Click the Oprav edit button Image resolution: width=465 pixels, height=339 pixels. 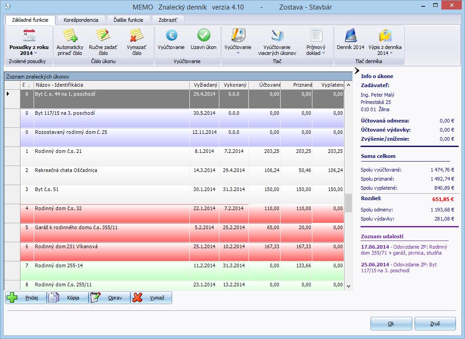coord(109,298)
